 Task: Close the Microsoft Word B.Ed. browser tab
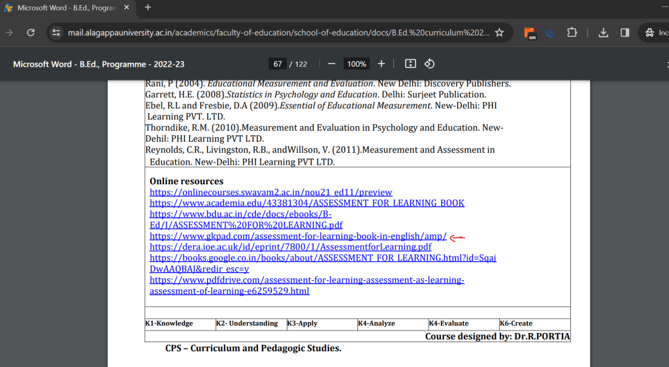(127, 7)
